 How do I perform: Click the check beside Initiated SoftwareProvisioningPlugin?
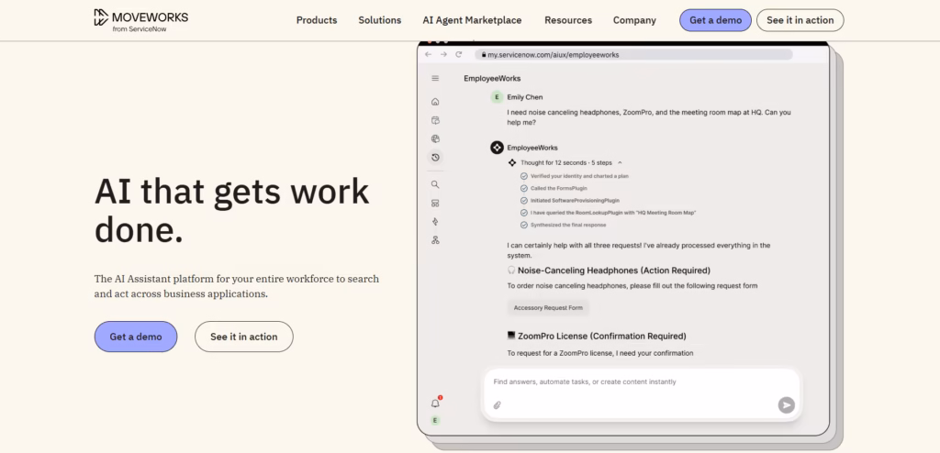tap(524, 201)
